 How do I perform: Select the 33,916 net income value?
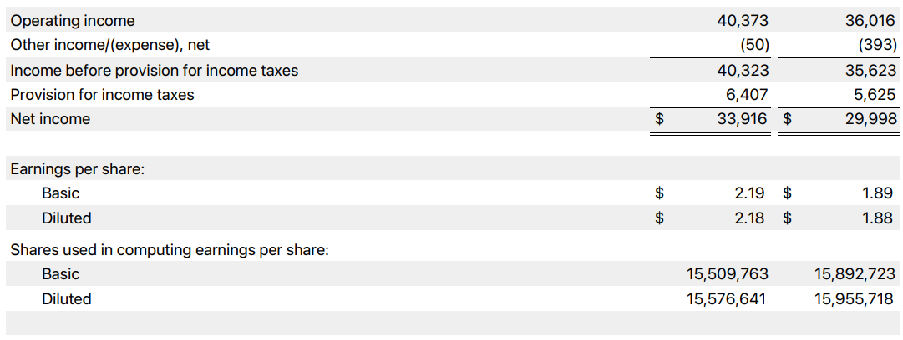point(743,119)
